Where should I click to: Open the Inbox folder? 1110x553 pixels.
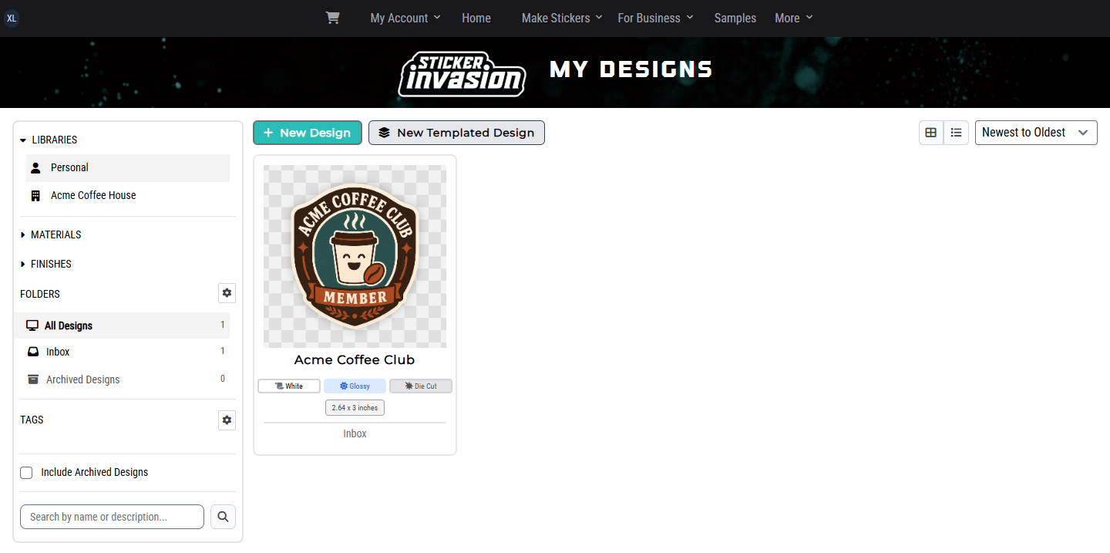122,352
